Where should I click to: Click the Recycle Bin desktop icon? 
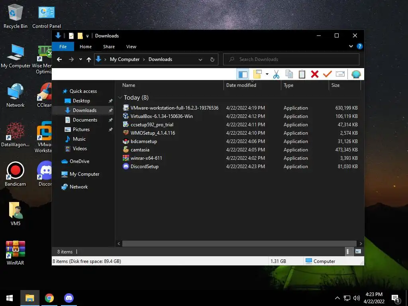pos(16,17)
